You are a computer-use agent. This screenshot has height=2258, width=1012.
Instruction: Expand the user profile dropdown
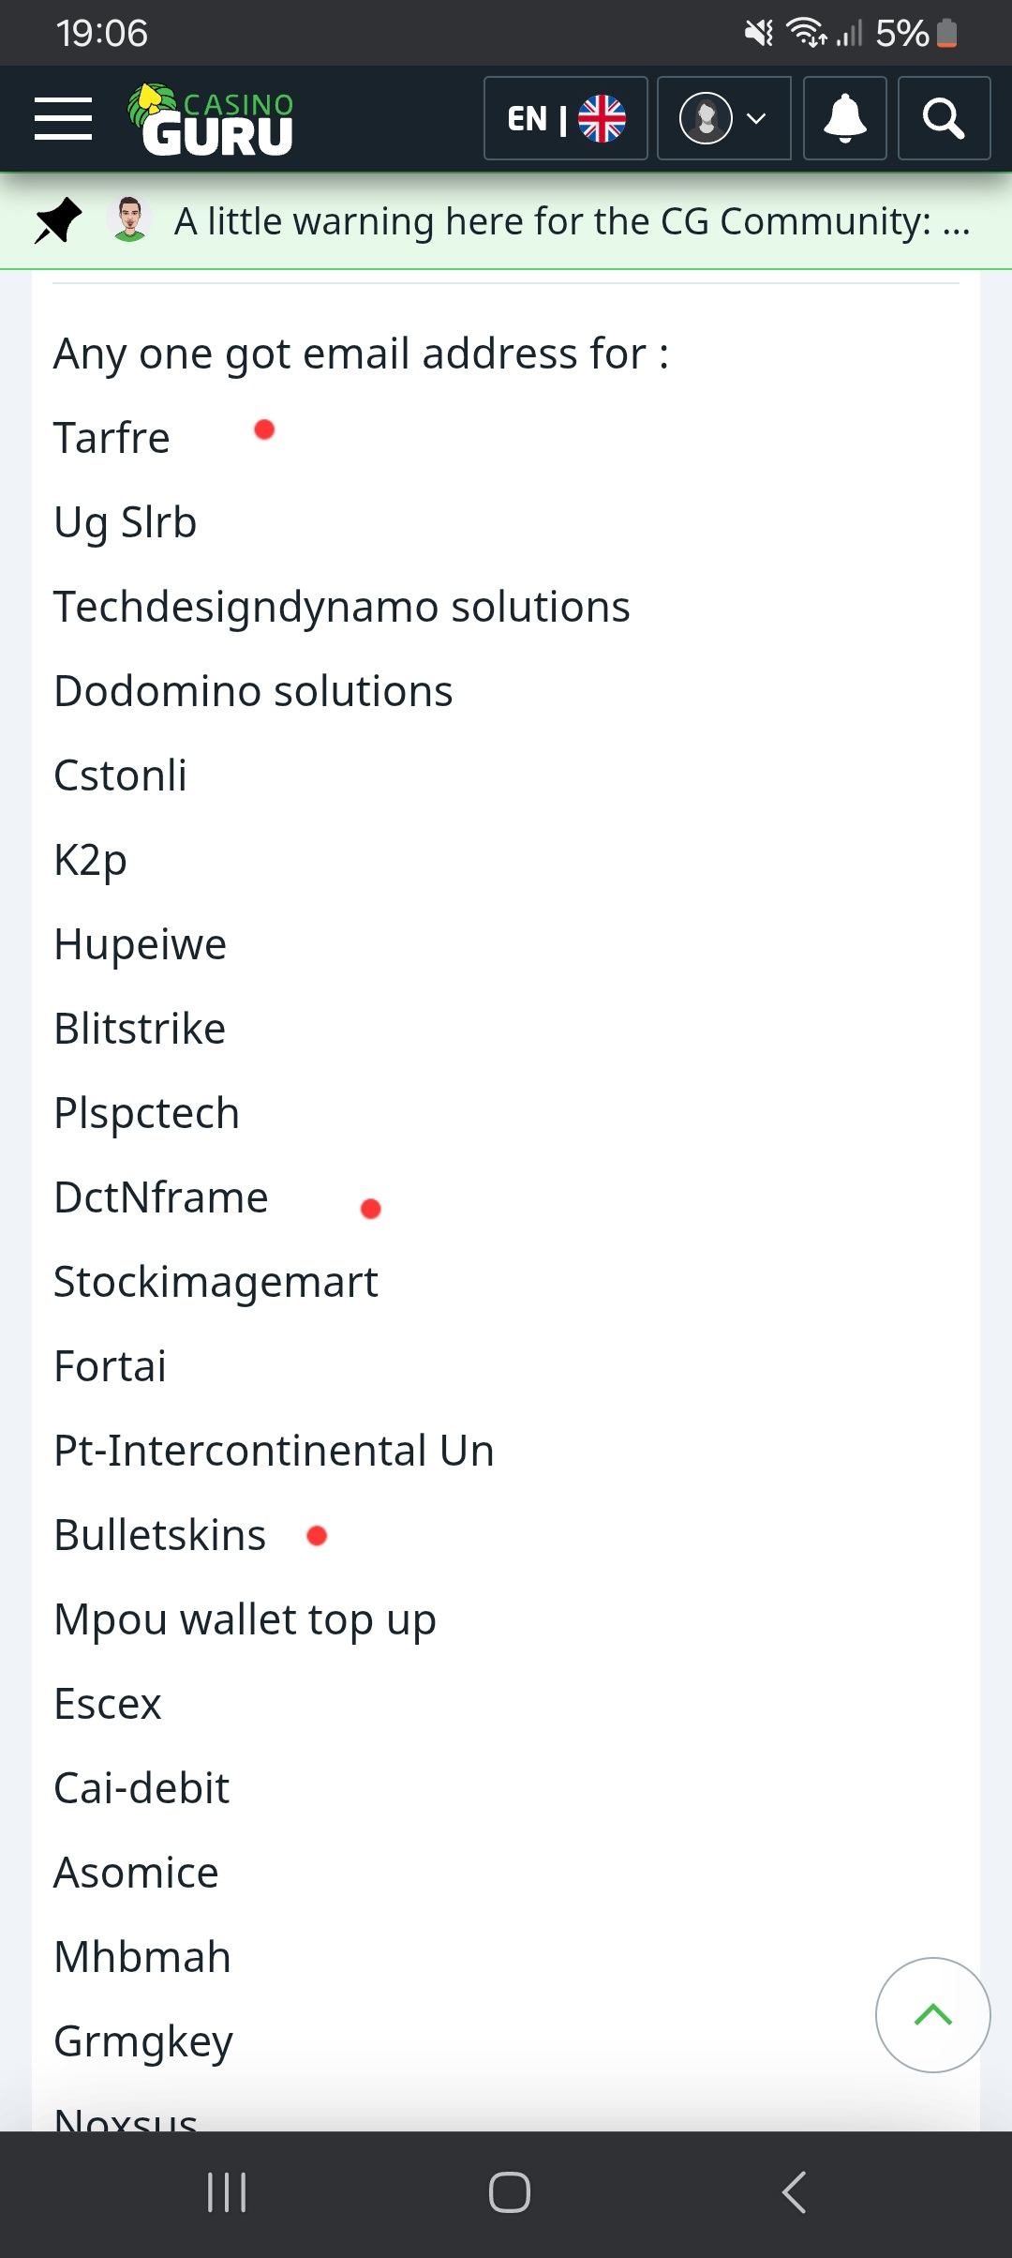click(723, 119)
